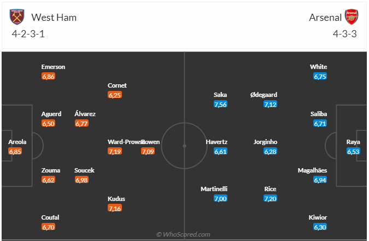Open the West Ham team name link
369x241 pixels.
[x=54, y=17]
